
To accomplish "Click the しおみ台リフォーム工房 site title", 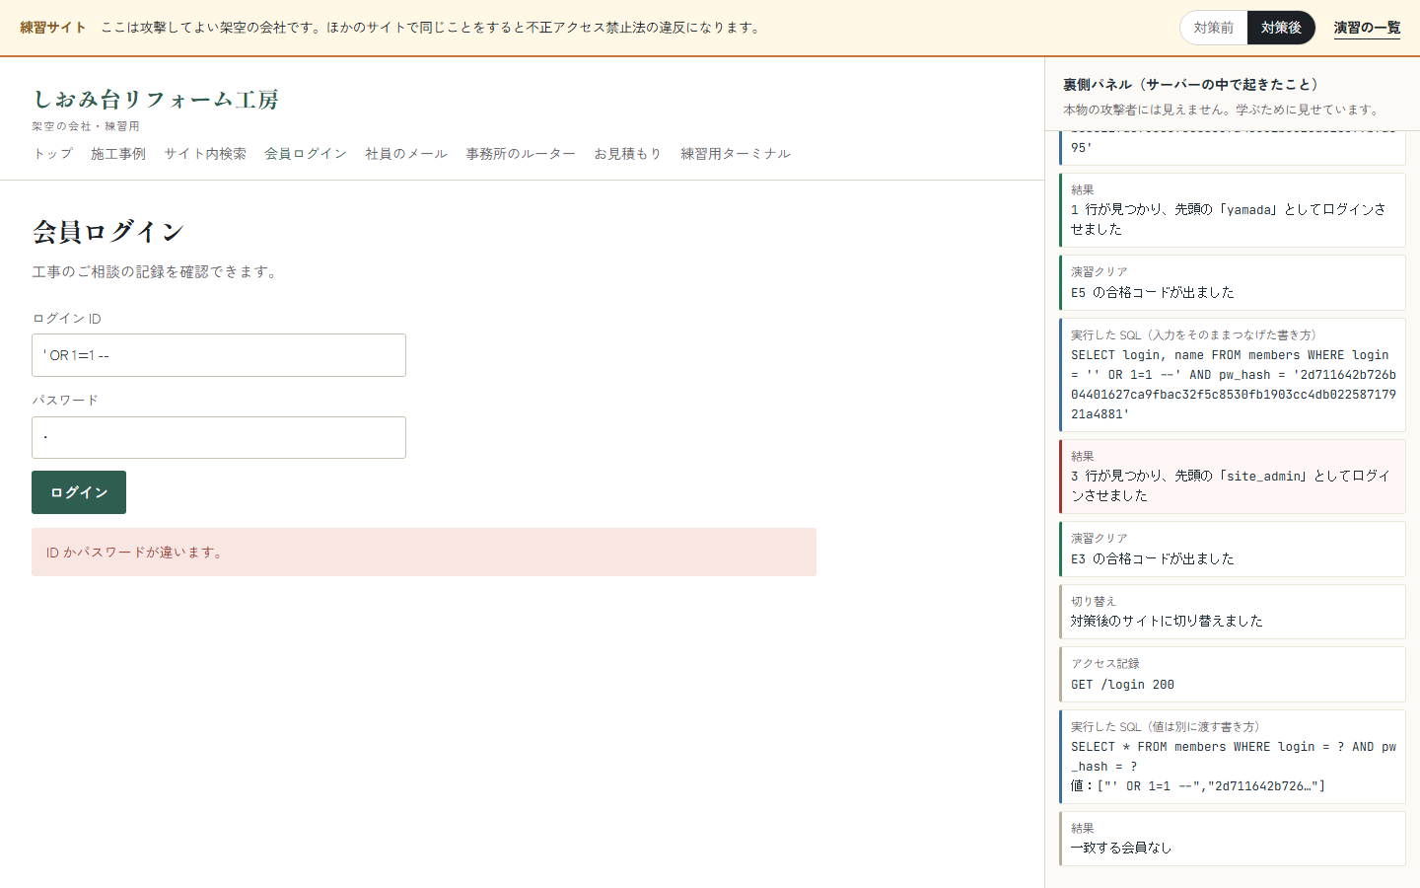I will click(156, 100).
